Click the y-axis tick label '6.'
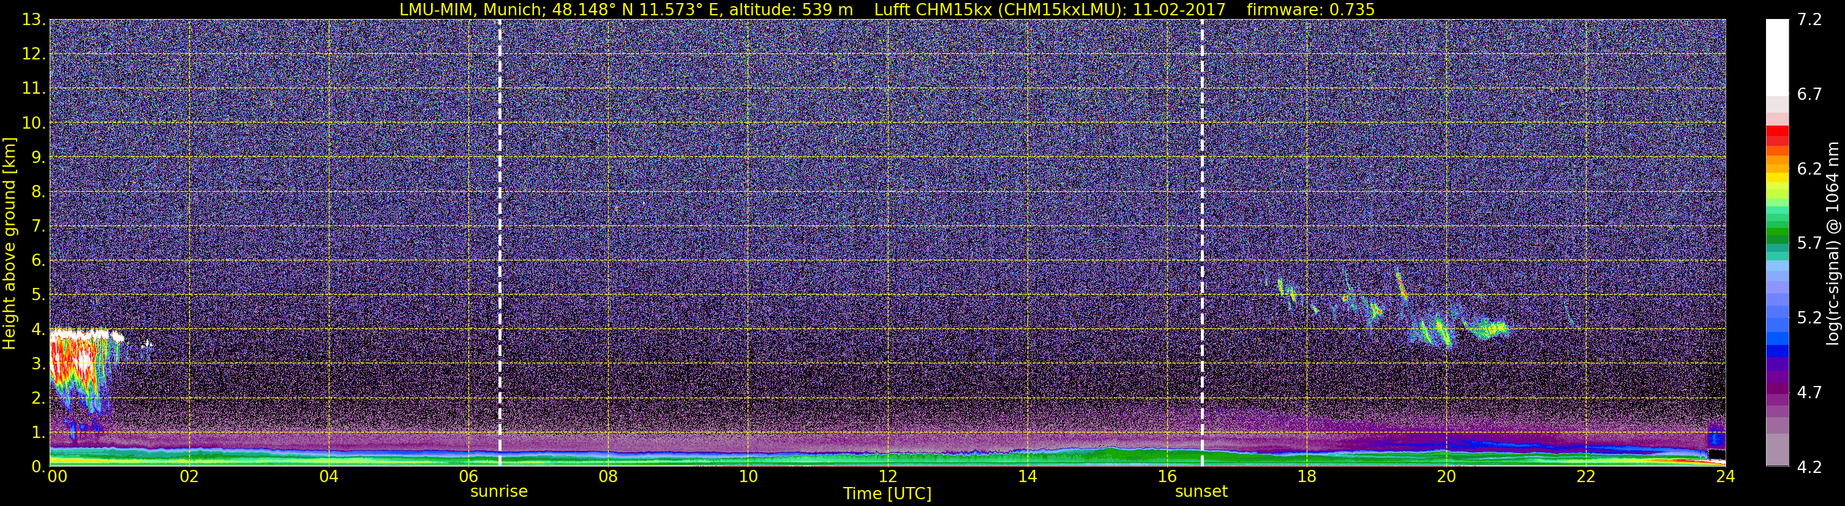 (x=38, y=261)
